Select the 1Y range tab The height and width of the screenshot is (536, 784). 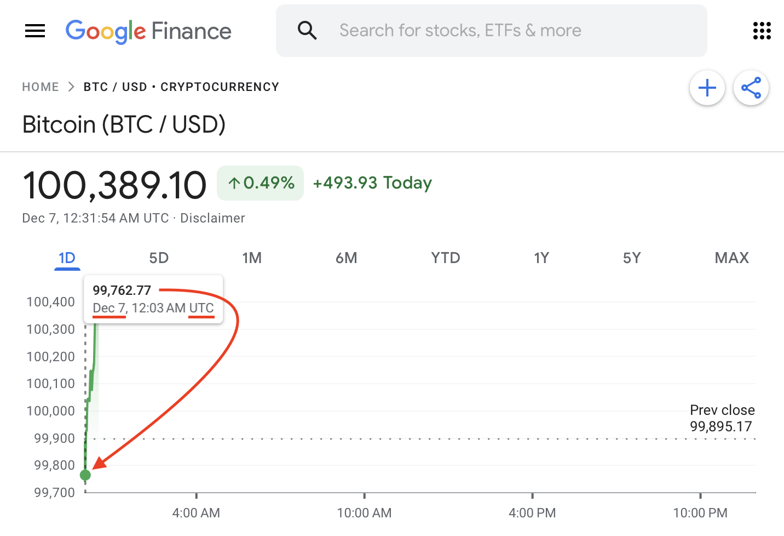point(541,258)
